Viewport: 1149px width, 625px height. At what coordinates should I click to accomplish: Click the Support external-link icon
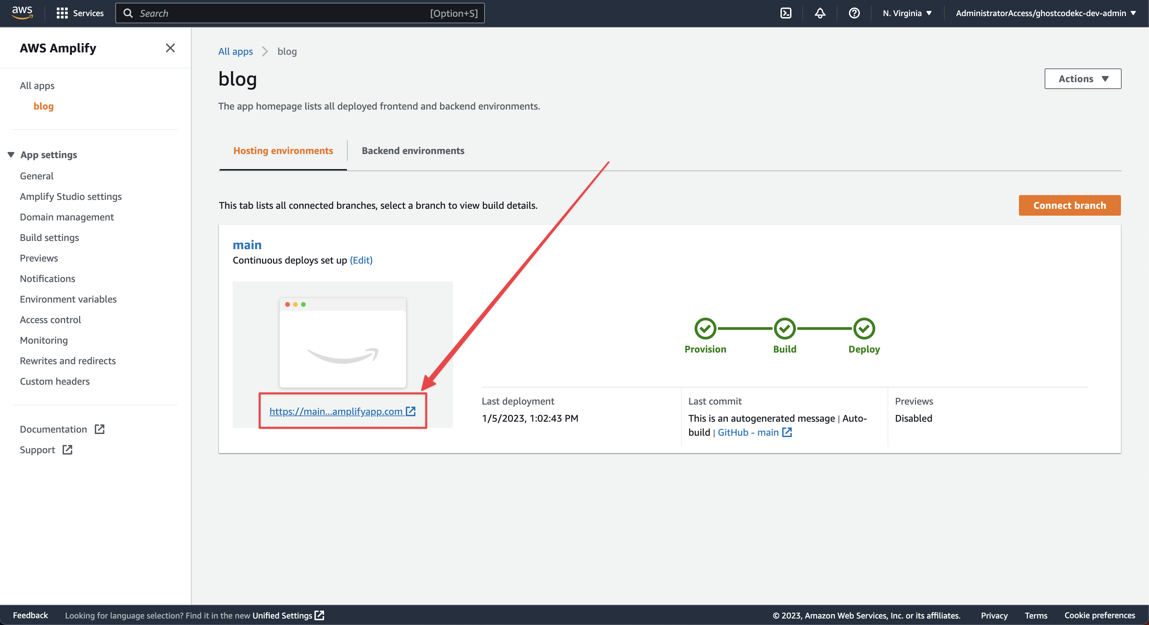tap(67, 450)
